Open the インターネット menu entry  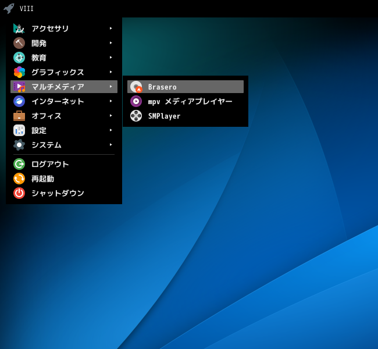coord(64,101)
